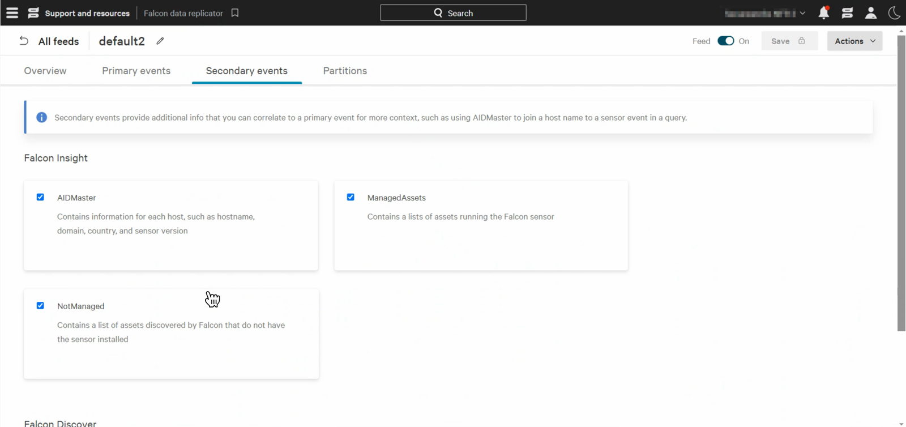
Task: Click the magnifier icon in the search box
Action: [438, 12]
